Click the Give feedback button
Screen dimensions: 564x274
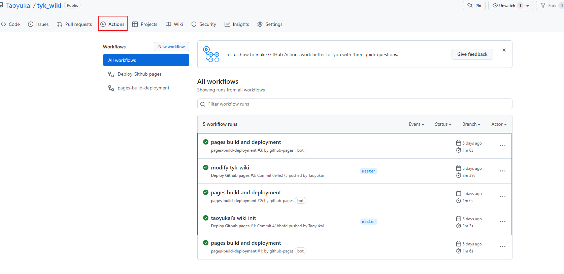(x=472, y=54)
